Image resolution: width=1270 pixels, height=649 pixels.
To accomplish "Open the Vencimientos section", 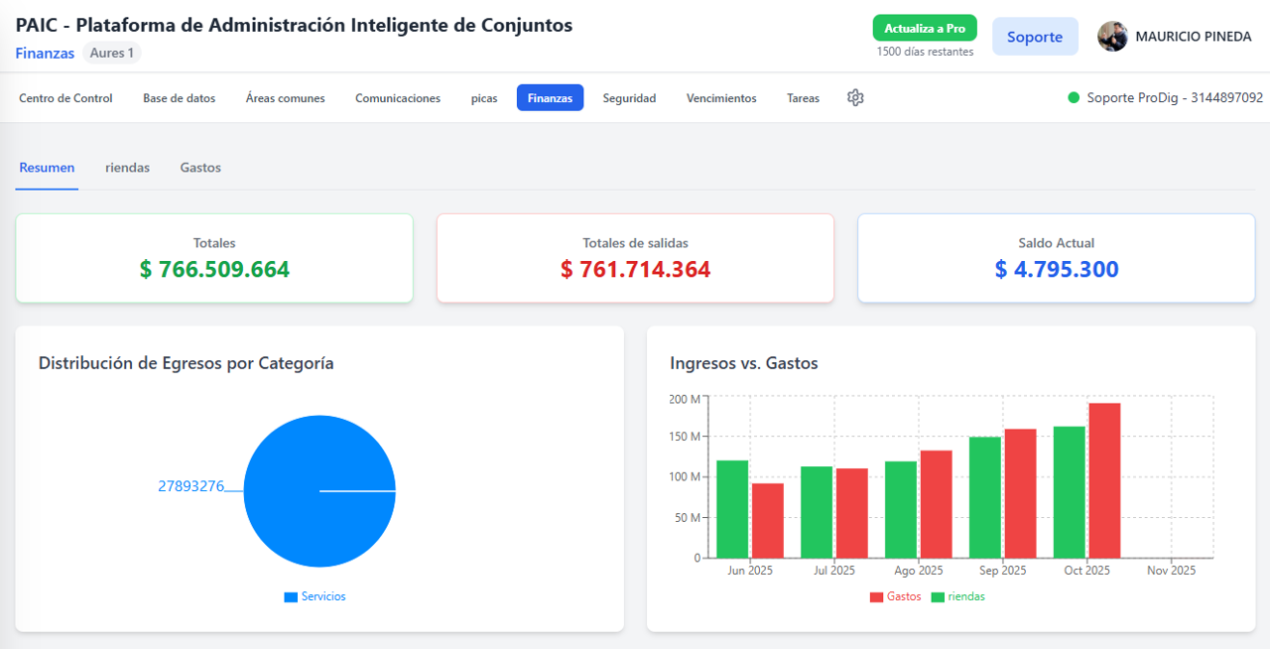I will (x=721, y=98).
